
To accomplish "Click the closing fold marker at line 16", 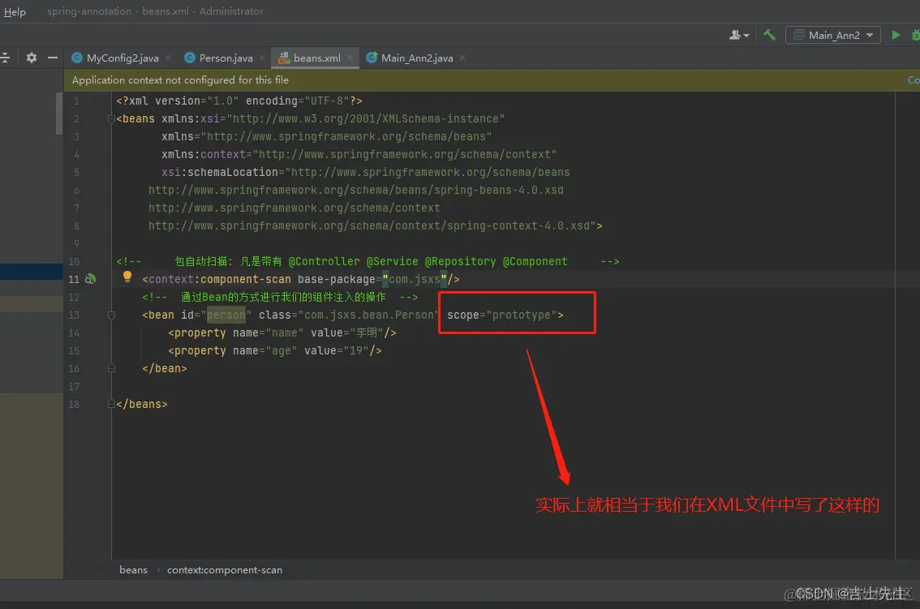I will pos(111,368).
